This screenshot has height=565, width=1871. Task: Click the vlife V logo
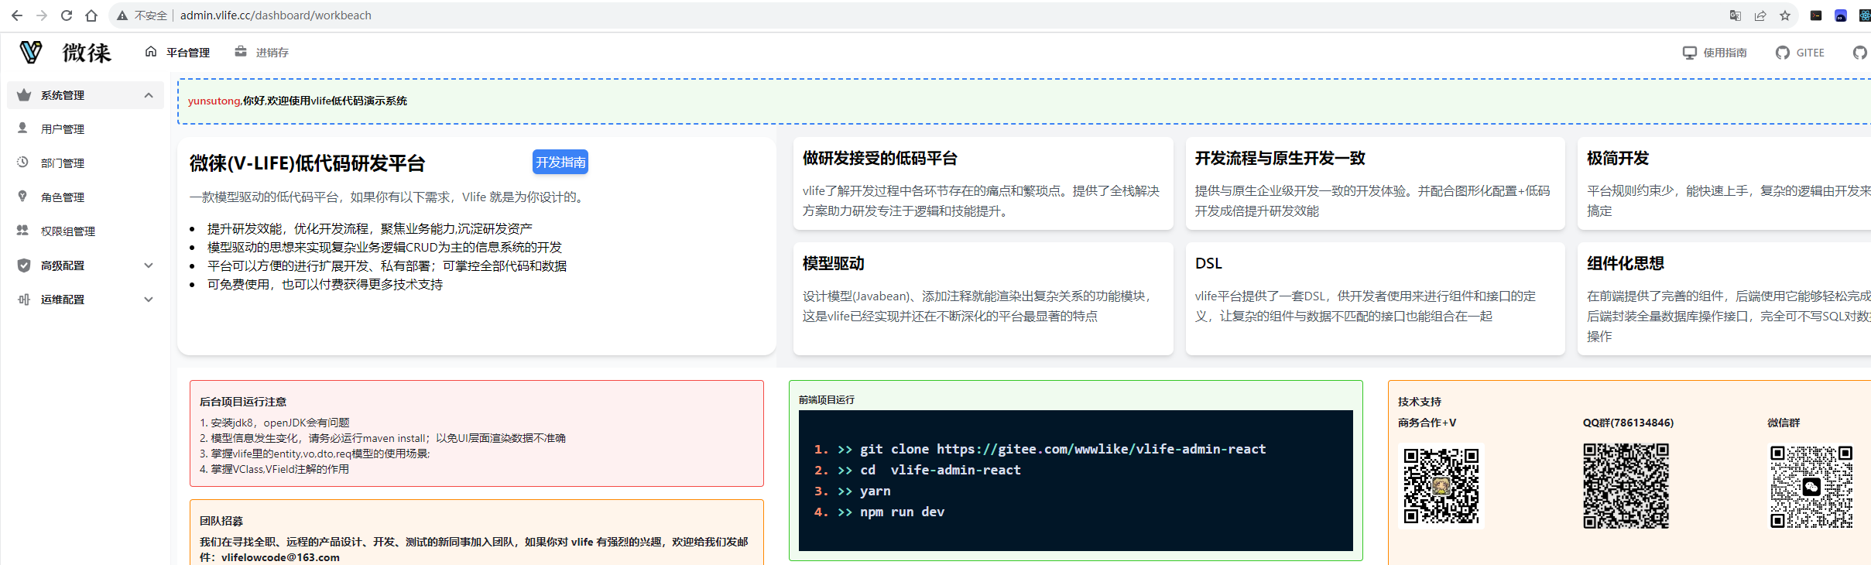[31, 52]
